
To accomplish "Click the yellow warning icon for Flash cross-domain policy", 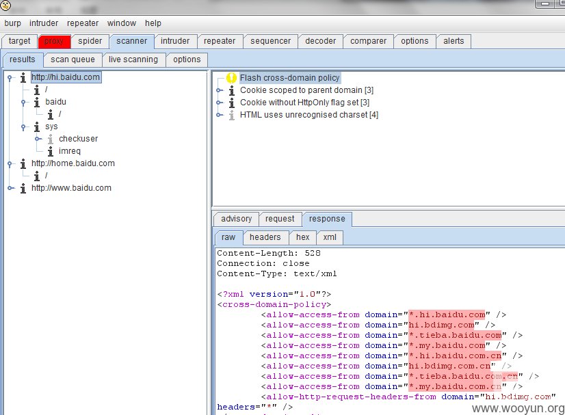I will pyautogui.click(x=231, y=78).
